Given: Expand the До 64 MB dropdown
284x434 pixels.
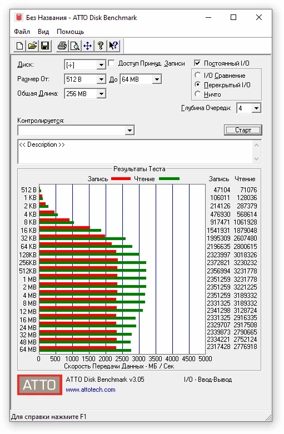Looking at the screenshot, I should pos(157,79).
